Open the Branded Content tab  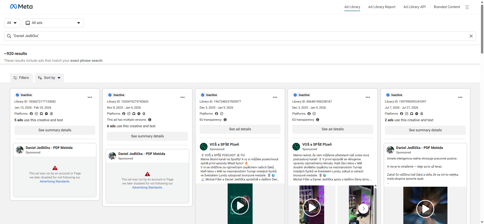pyautogui.click(x=447, y=7)
